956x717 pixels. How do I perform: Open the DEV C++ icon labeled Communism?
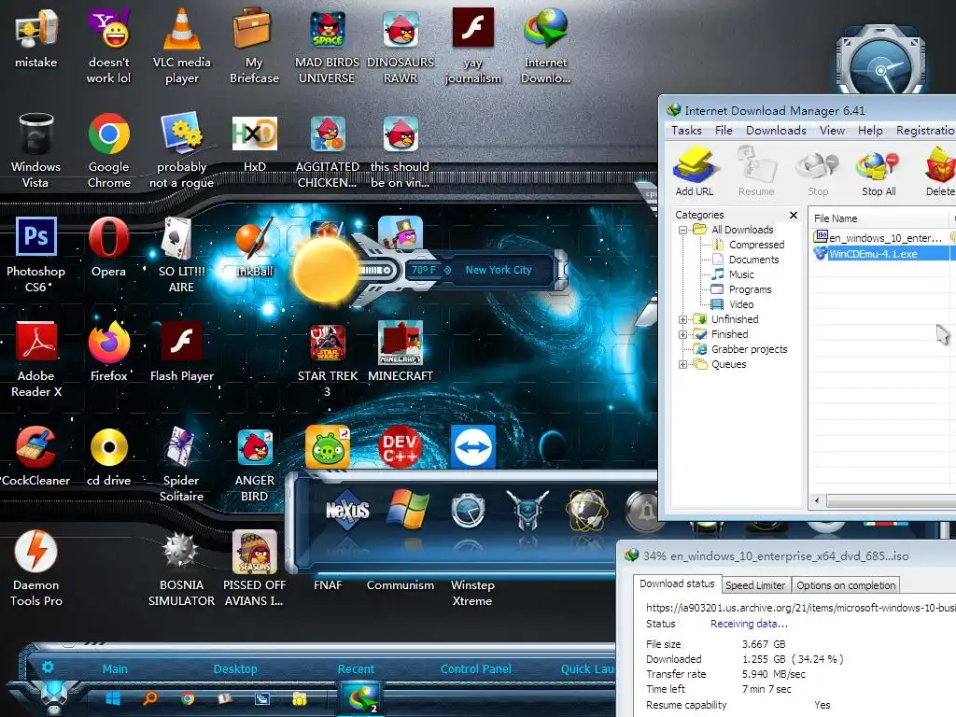point(400,447)
